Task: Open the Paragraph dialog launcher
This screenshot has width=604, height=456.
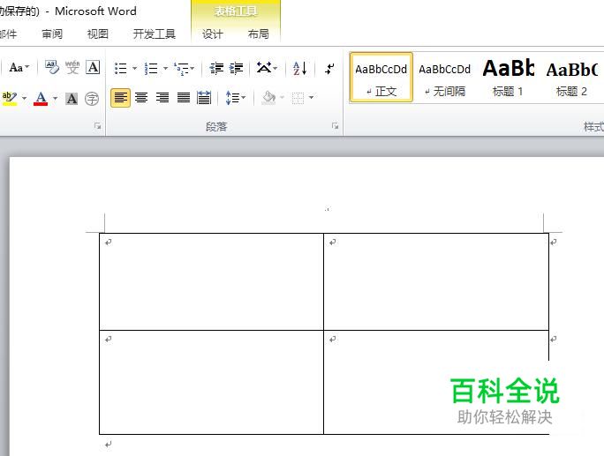Action: (336, 126)
